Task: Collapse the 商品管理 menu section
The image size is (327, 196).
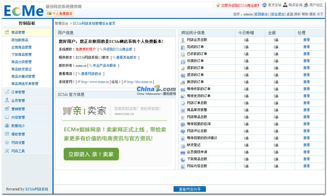Action: pyautogui.click(x=27, y=32)
